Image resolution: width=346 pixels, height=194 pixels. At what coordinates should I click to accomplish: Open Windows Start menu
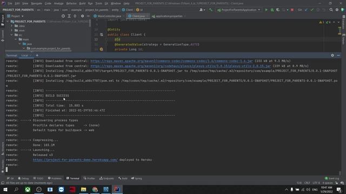5,189
